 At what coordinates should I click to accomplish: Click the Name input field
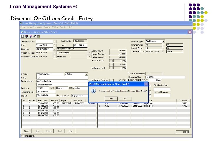click(x=62, y=78)
